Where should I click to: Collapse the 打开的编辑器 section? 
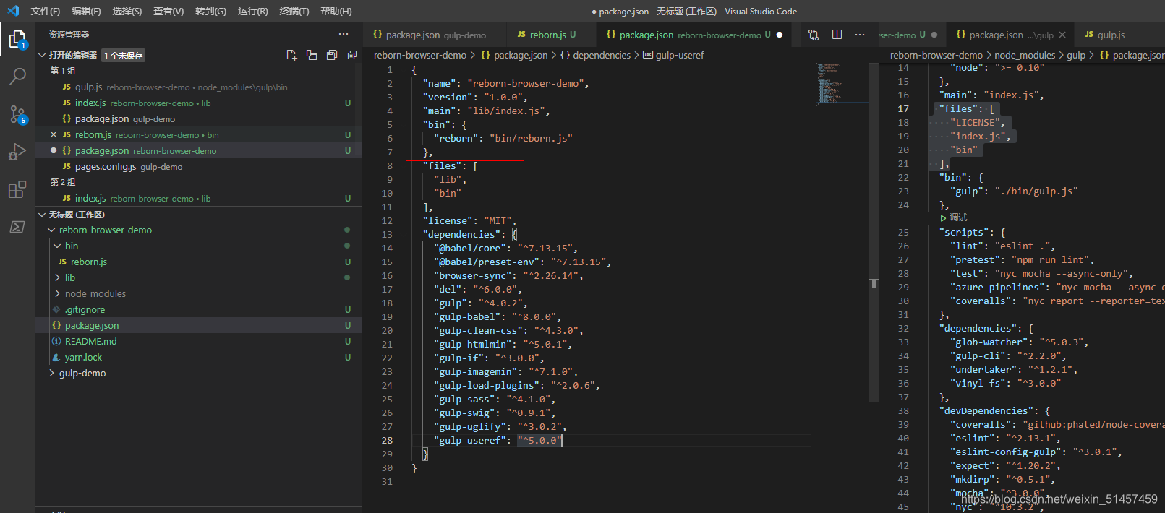[42, 55]
